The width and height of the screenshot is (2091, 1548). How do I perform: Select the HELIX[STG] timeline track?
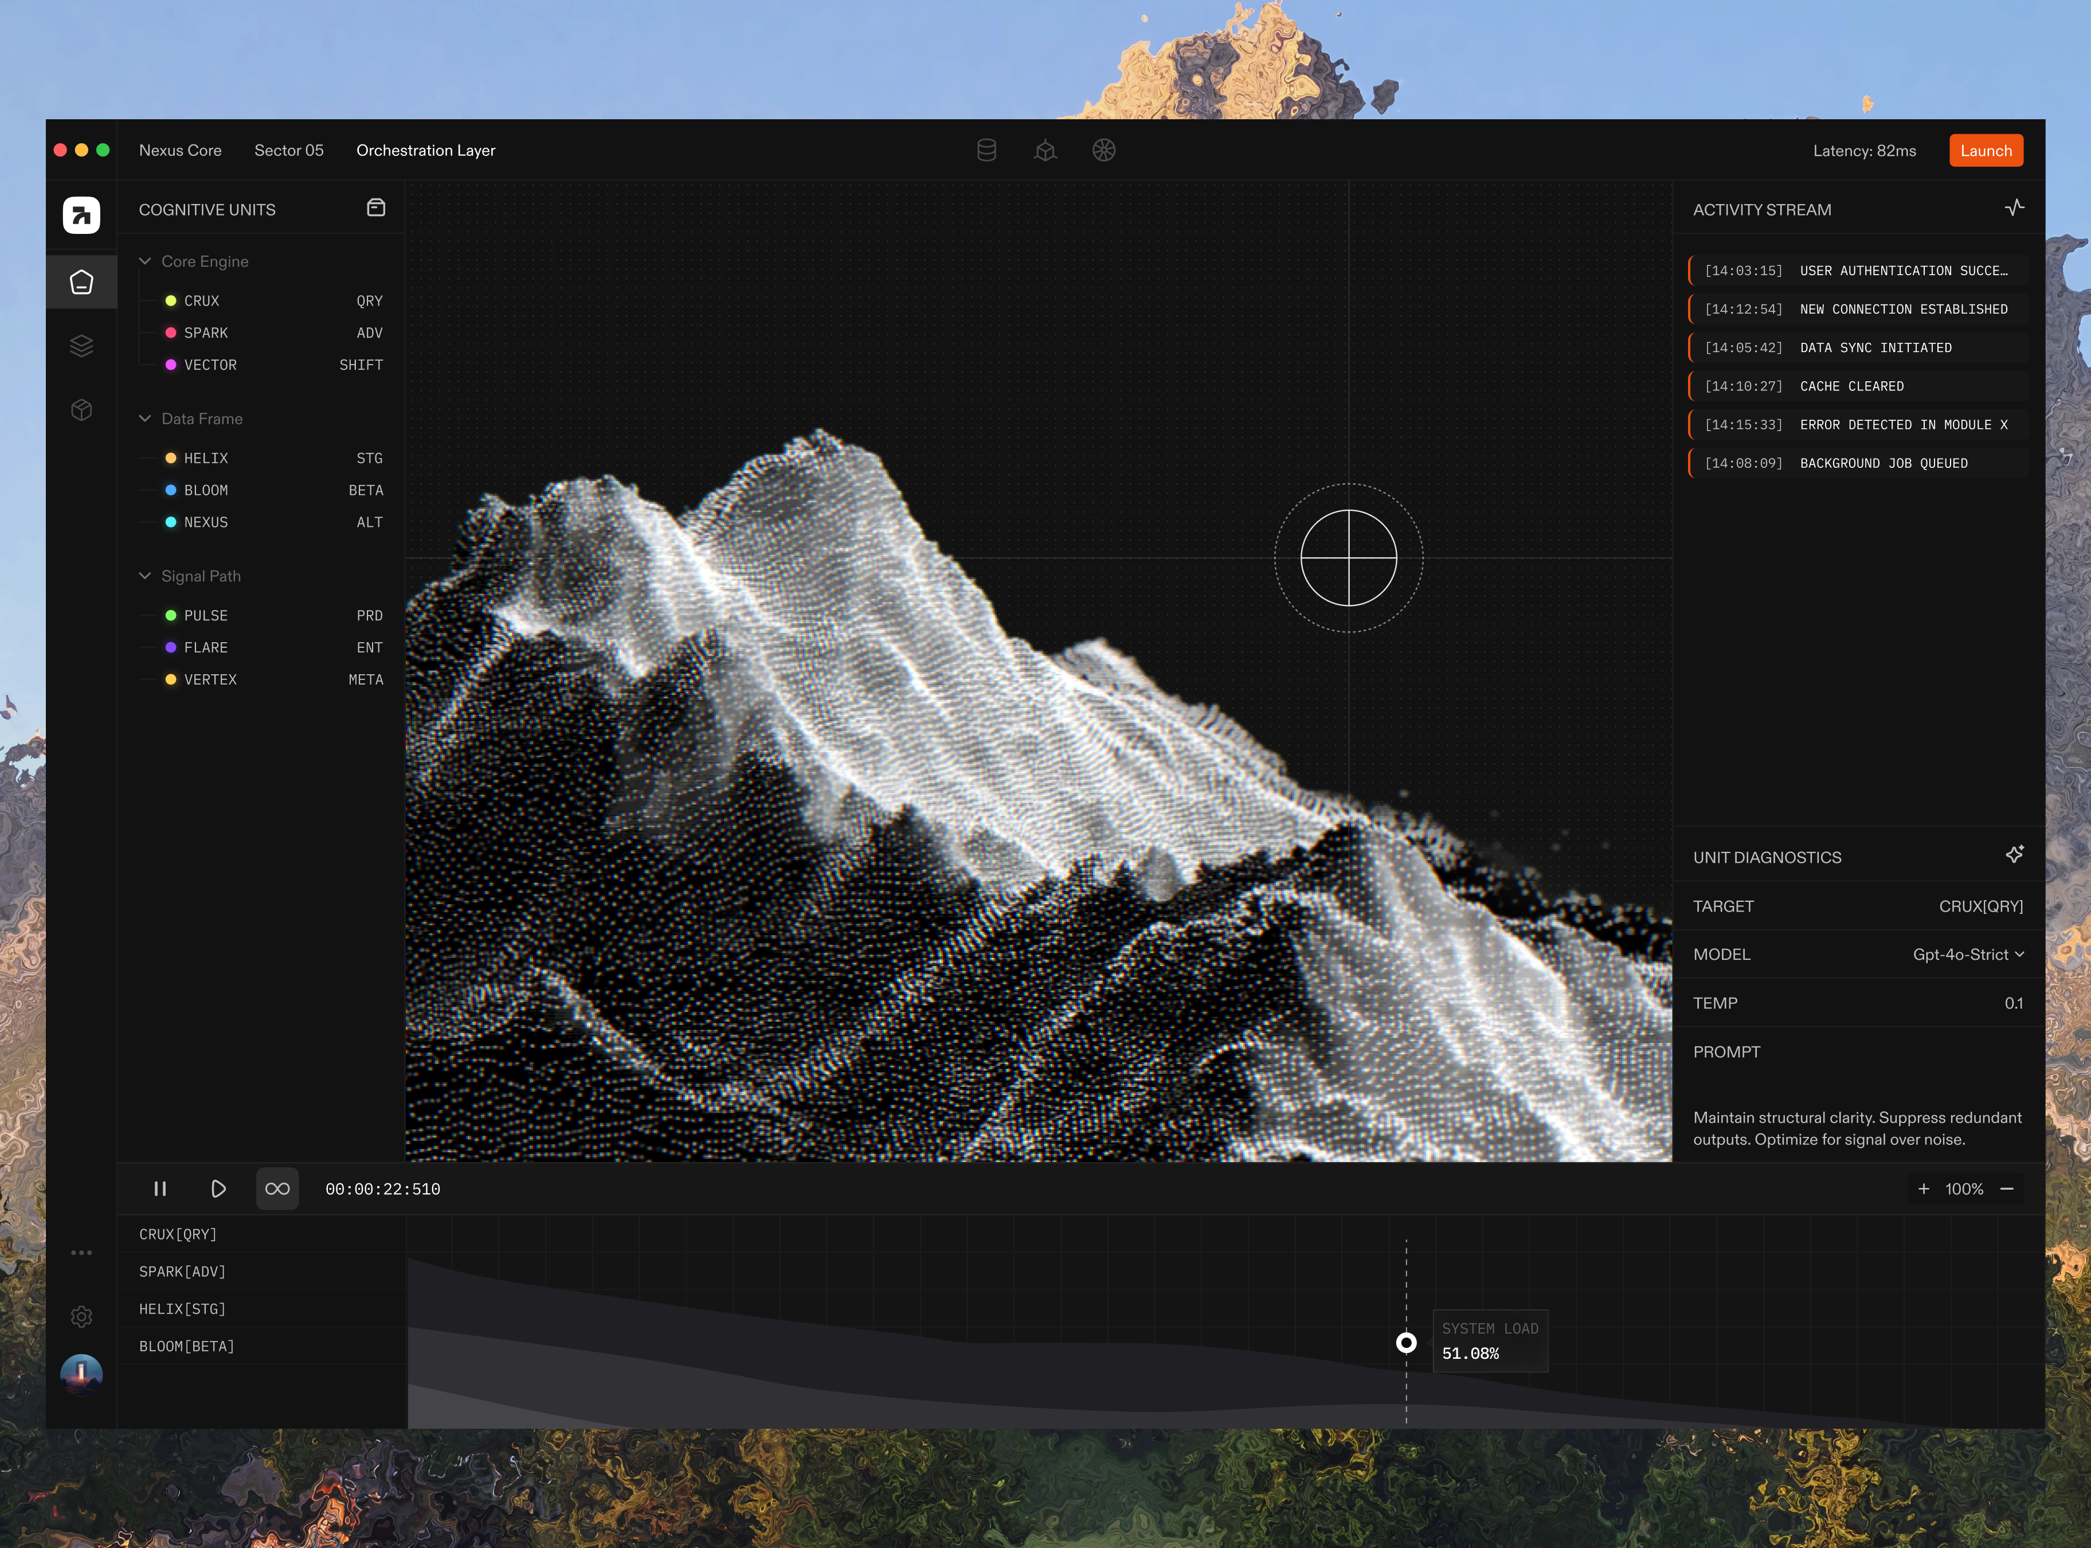(261, 1309)
